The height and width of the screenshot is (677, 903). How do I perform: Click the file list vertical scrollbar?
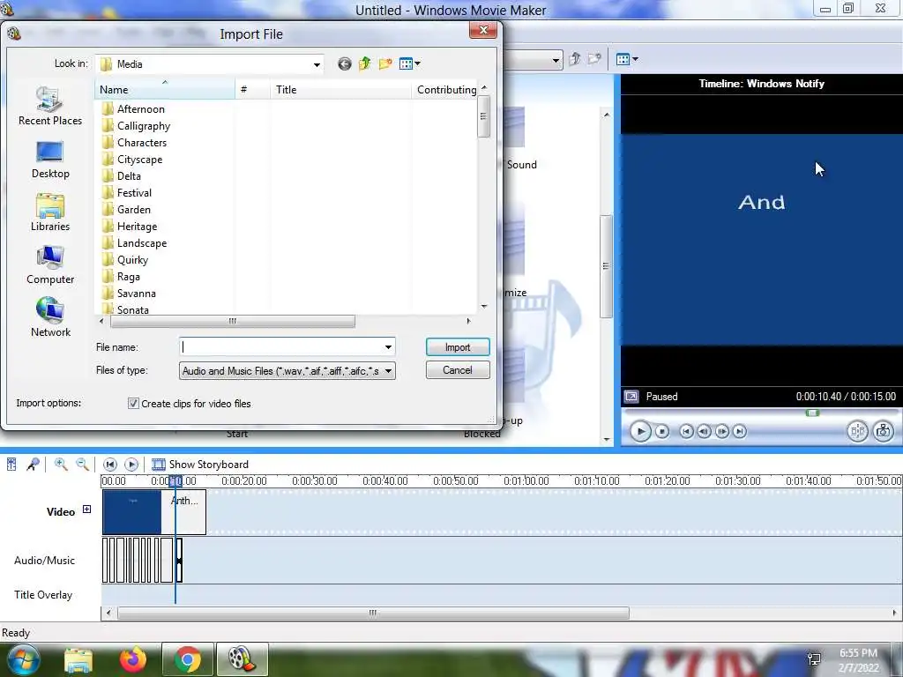[484, 116]
